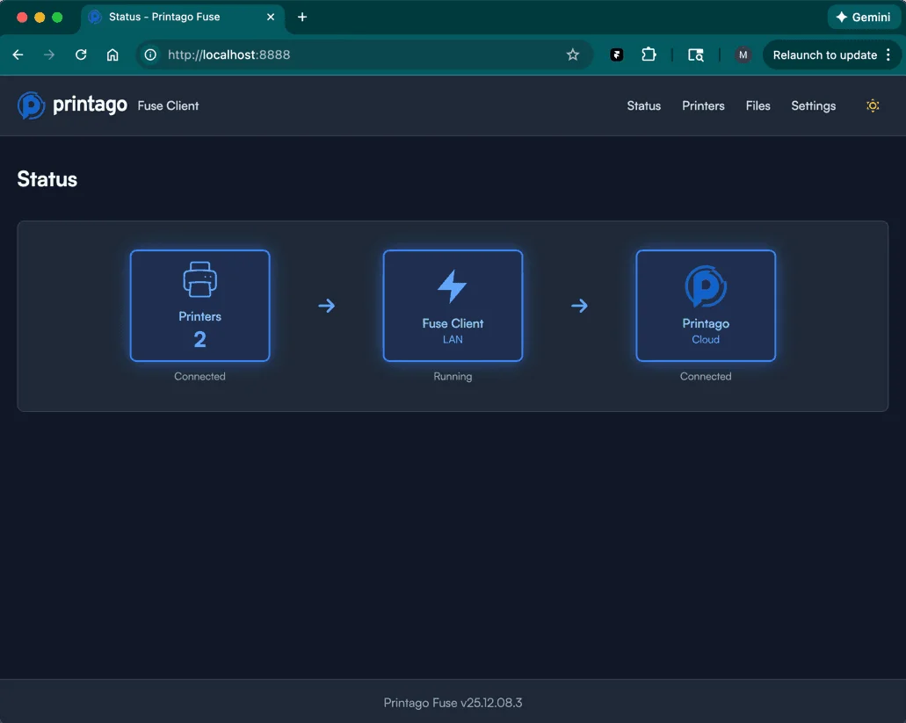906x723 pixels.
Task: Open the Gemini menu button
Action: pos(864,17)
